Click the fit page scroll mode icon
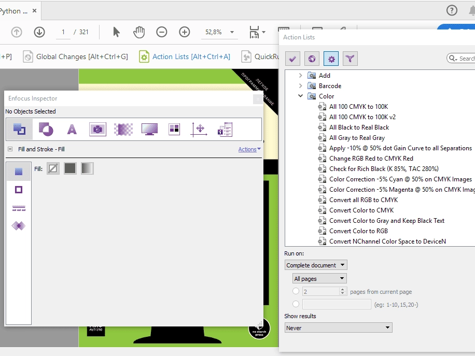Image resolution: width=475 pixels, height=356 pixels. point(254,32)
